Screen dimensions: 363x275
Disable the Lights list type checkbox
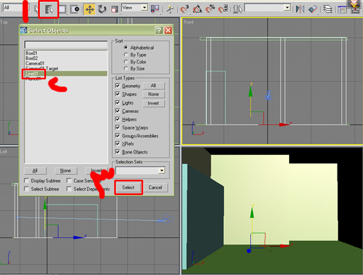(x=117, y=103)
